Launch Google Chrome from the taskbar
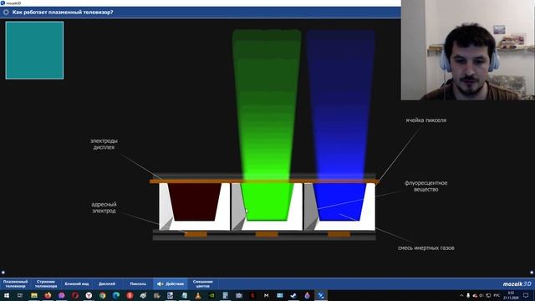This screenshot has height=301, width=535. pos(102,295)
